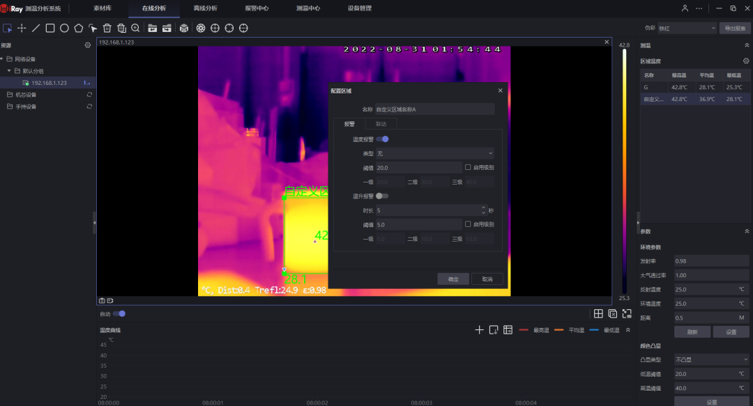This screenshot has width=753, height=406.
Task: Select the polygon region drawing tool
Action: coord(78,28)
